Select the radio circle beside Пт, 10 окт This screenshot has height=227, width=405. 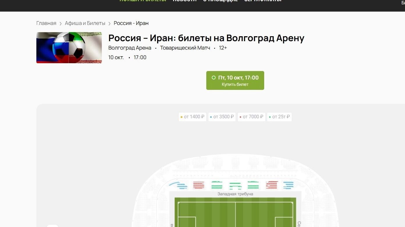point(214,78)
